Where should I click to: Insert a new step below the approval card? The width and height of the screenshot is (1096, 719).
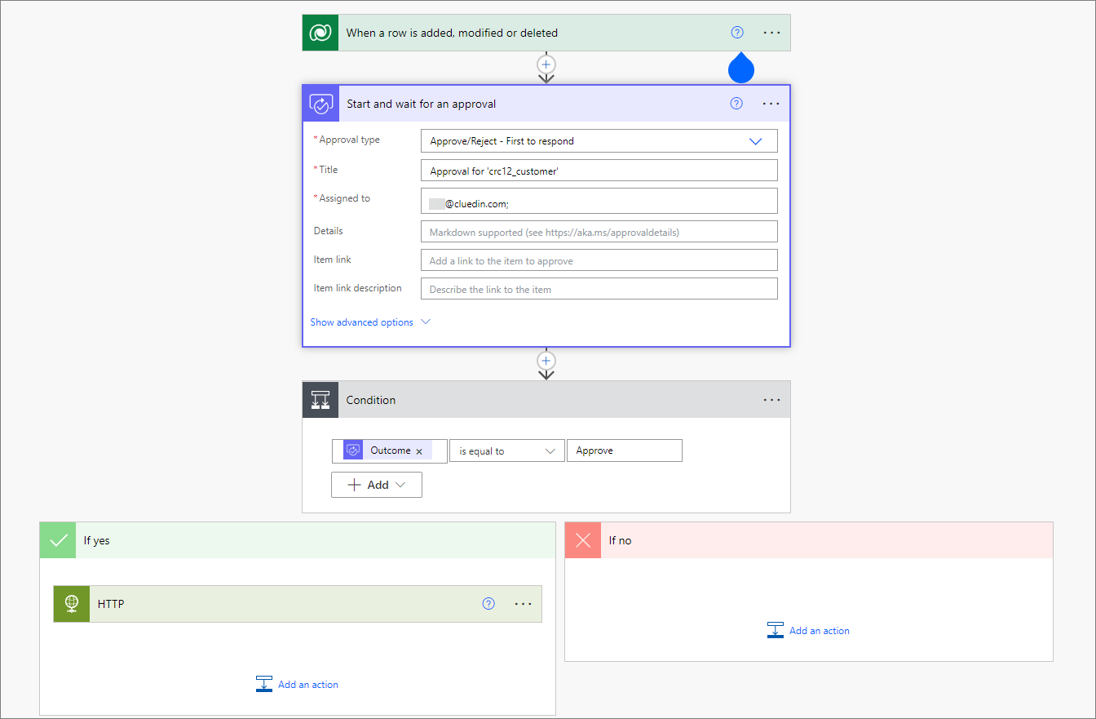tap(546, 361)
